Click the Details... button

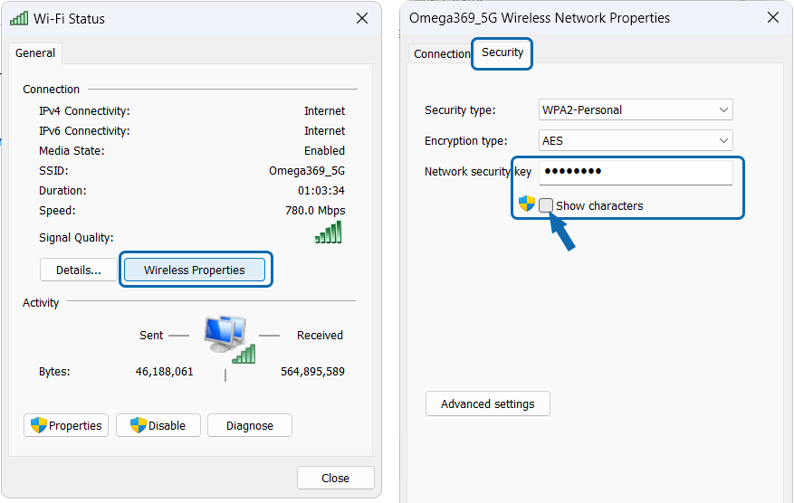tap(77, 270)
